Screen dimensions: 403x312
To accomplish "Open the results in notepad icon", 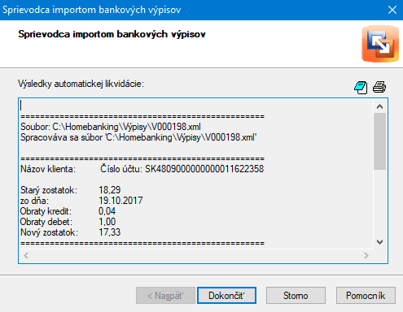I will pyautogui.click(x=361, y=88).
